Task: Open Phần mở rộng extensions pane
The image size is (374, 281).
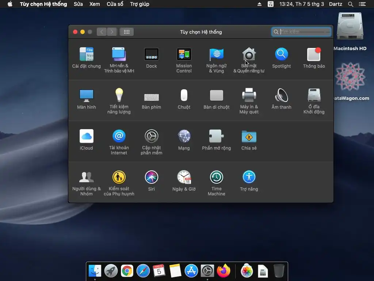Action: 216,140
